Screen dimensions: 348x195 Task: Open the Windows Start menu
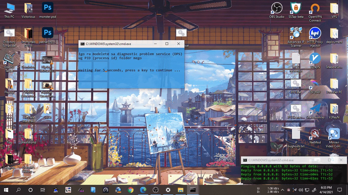pos(6,190)
